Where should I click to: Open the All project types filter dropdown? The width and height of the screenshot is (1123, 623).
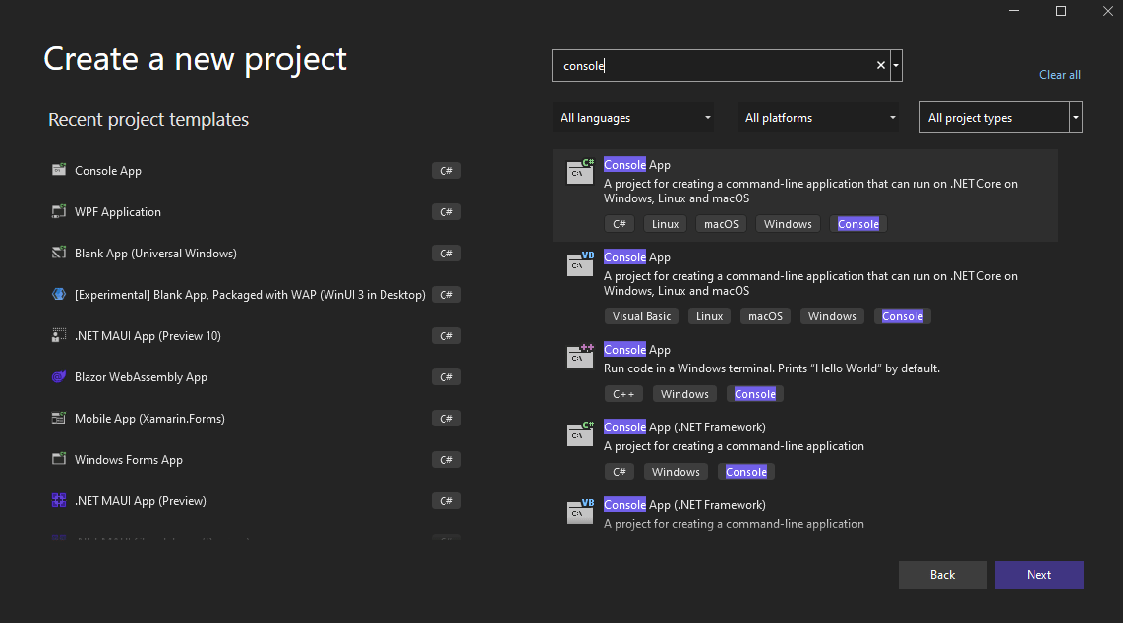(x=1000, y=117)
